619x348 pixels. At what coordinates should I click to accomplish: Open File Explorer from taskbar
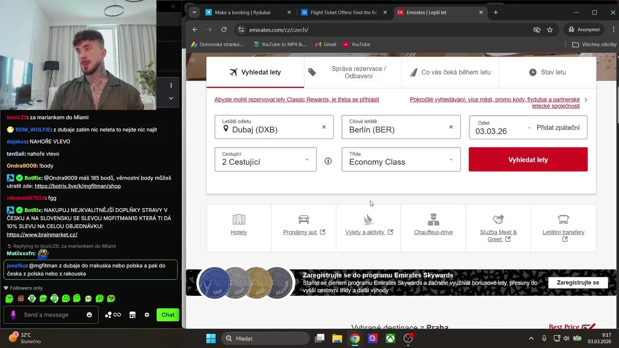337,338
